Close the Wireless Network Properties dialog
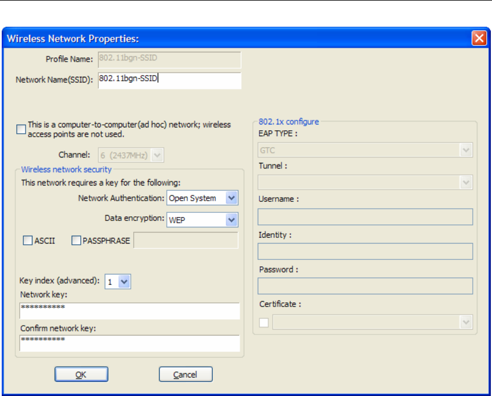The width and height of the screenshot is (492, 396). 479,39
